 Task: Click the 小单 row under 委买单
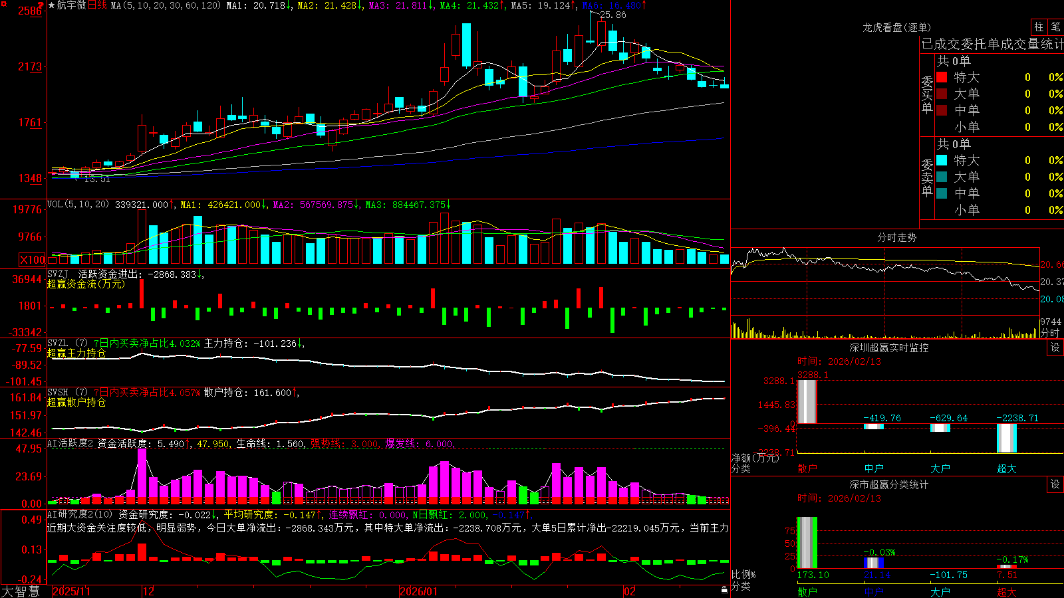coord(999,127)
